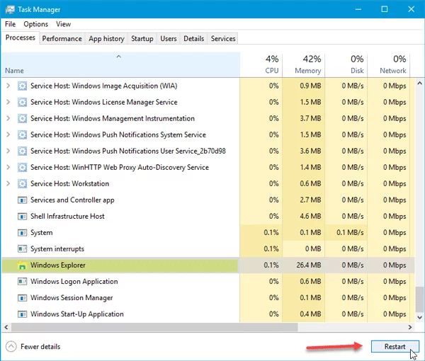Minimize the Task Manager window
This screenshot has height=361, width=425.
pos(358,9)
